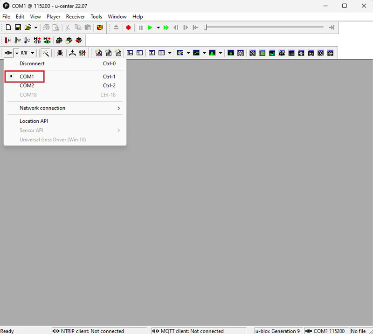Choose Disconnect from the port menu
Image resolution: width=373 pixels, height=334 pixels.
tap(32, 63)
